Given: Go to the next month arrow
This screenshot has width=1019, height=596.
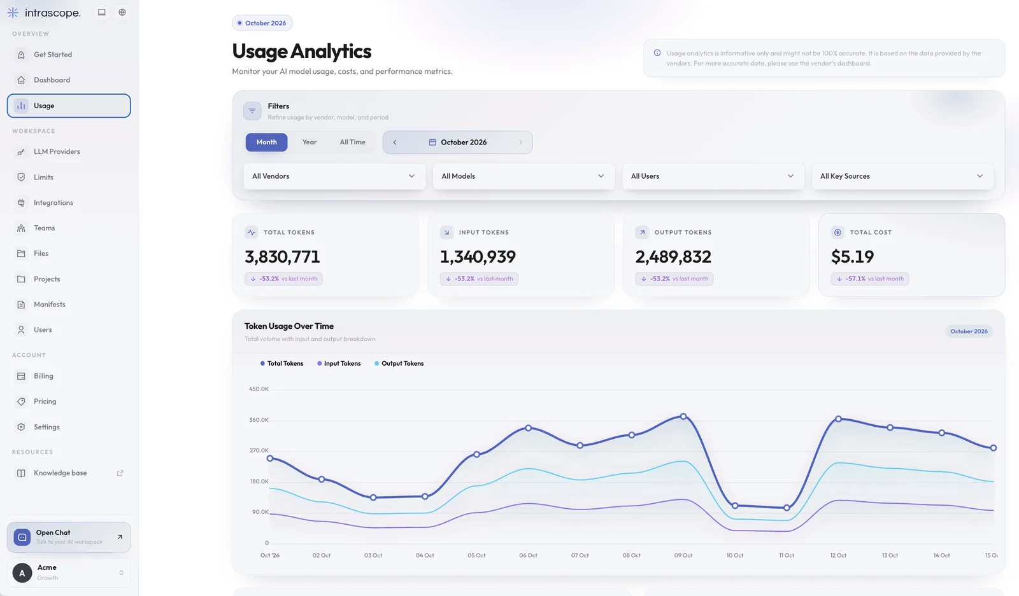Looking at the screenshot, I should coord(520,142).
